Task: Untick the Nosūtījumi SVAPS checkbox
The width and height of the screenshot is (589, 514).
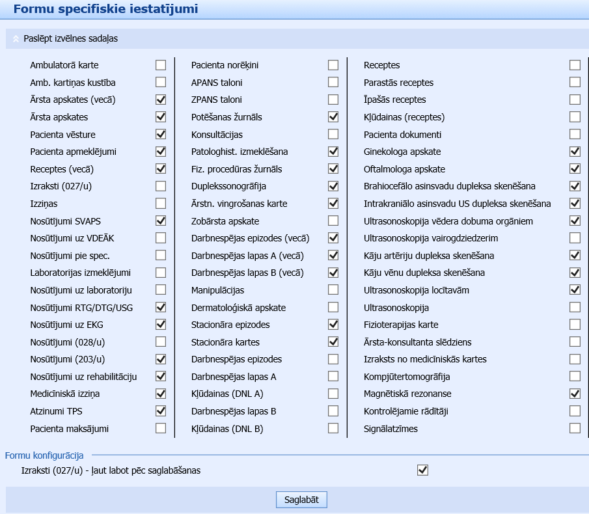Action: tap(161, 221)
